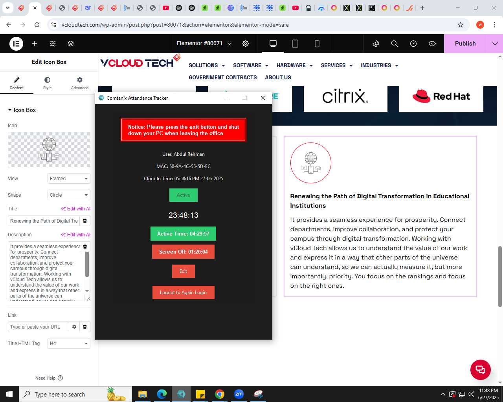Screen dimensions: 503x402
Task: Click the page vertical scrollbar thumb
Action: click(x=500, y=276)
